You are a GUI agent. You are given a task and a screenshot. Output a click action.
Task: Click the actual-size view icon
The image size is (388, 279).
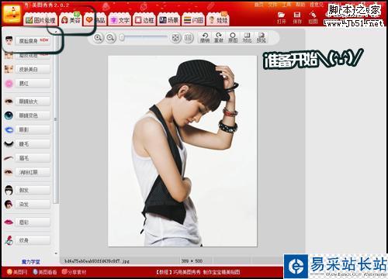click(x=189, y=38)
